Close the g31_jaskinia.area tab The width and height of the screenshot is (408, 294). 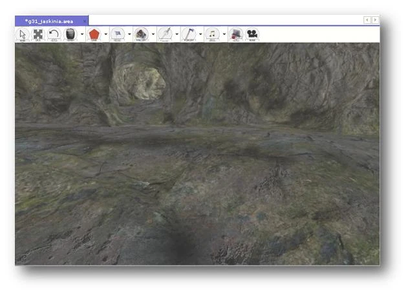(84, 21)
